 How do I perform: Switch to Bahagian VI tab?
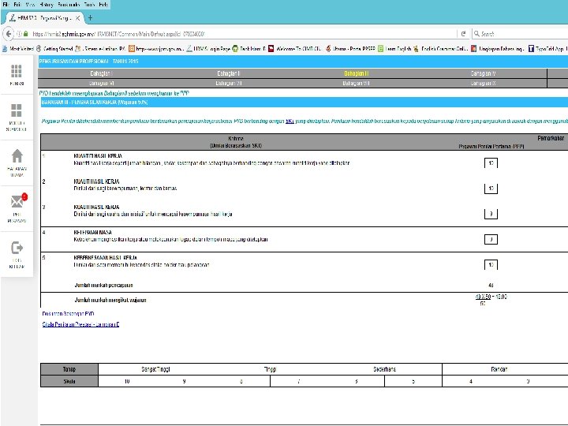tap(102, 84)
